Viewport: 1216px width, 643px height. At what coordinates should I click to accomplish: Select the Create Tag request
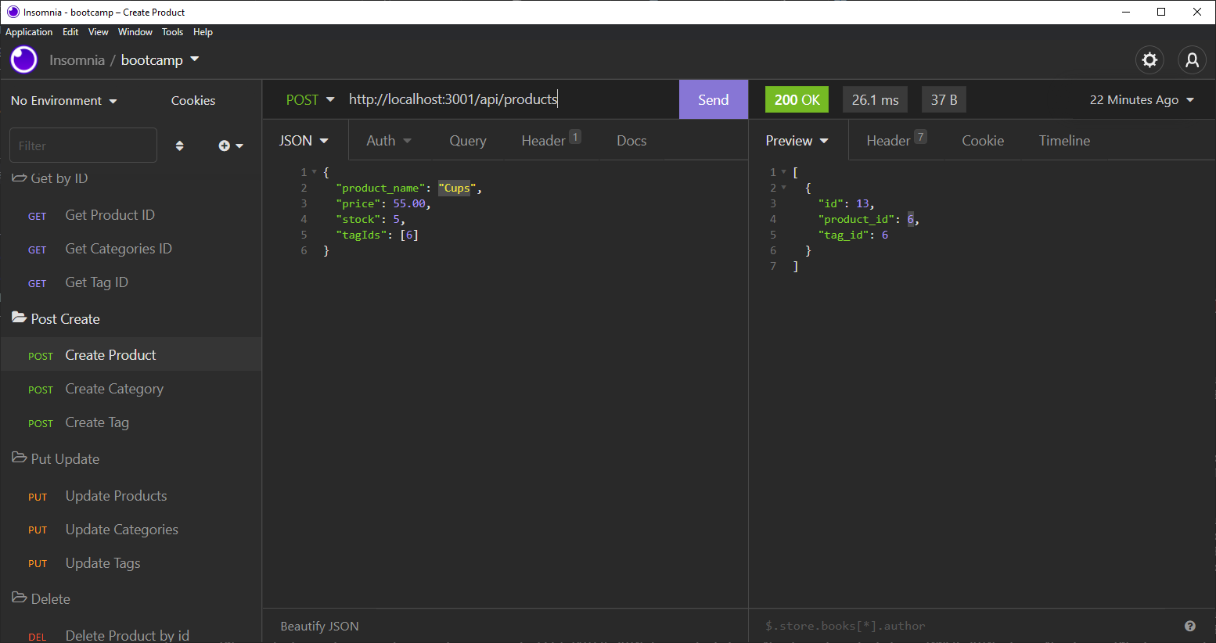click(131, 422)
